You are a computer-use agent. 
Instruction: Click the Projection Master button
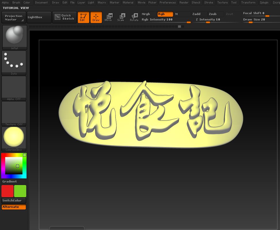coord(14,18)
